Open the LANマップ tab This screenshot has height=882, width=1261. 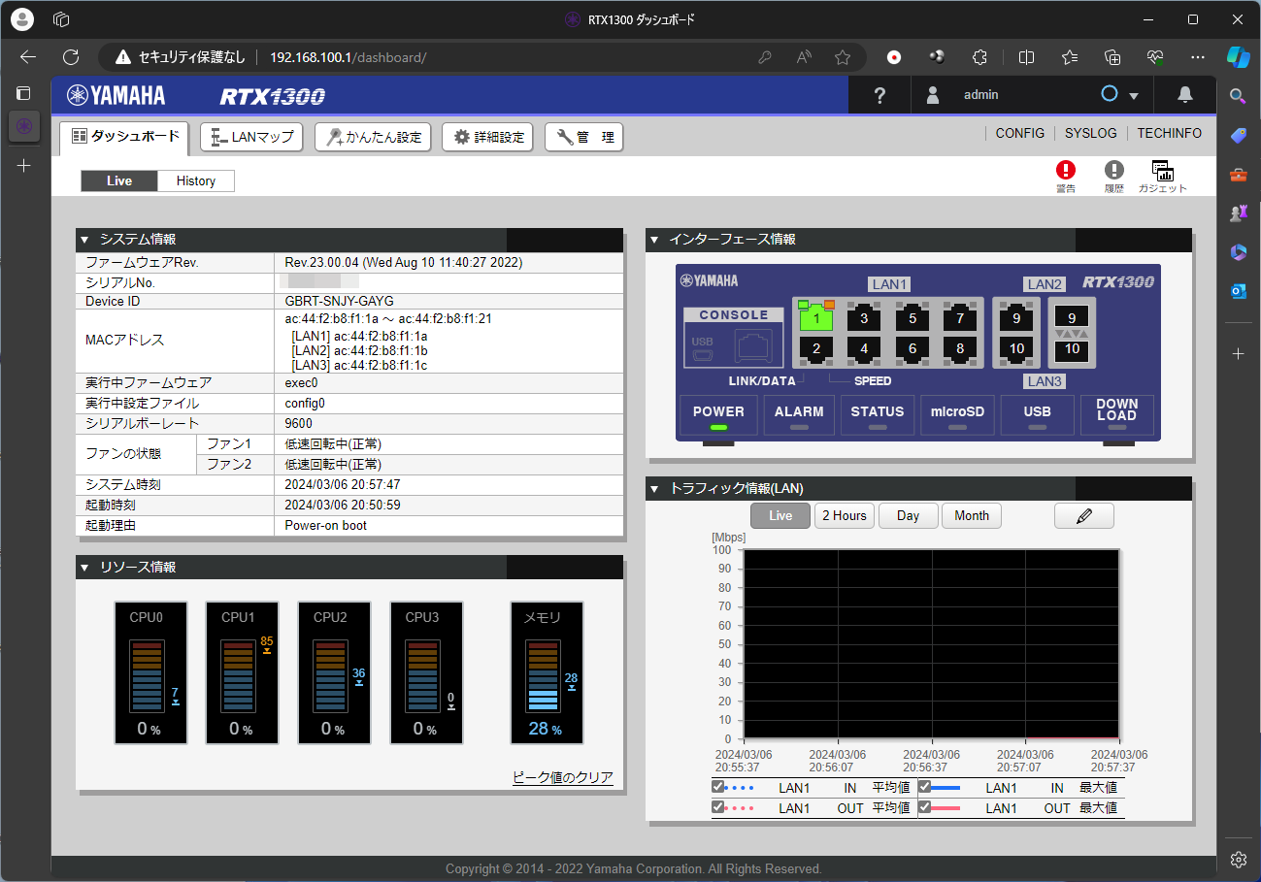pyautogui.click(x=252, y=138)
